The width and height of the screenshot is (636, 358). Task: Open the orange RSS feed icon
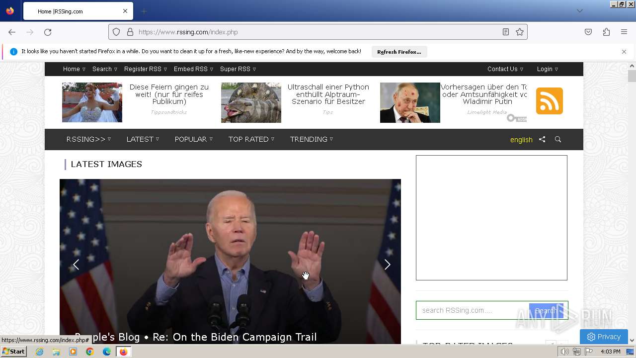coord(549,101)
